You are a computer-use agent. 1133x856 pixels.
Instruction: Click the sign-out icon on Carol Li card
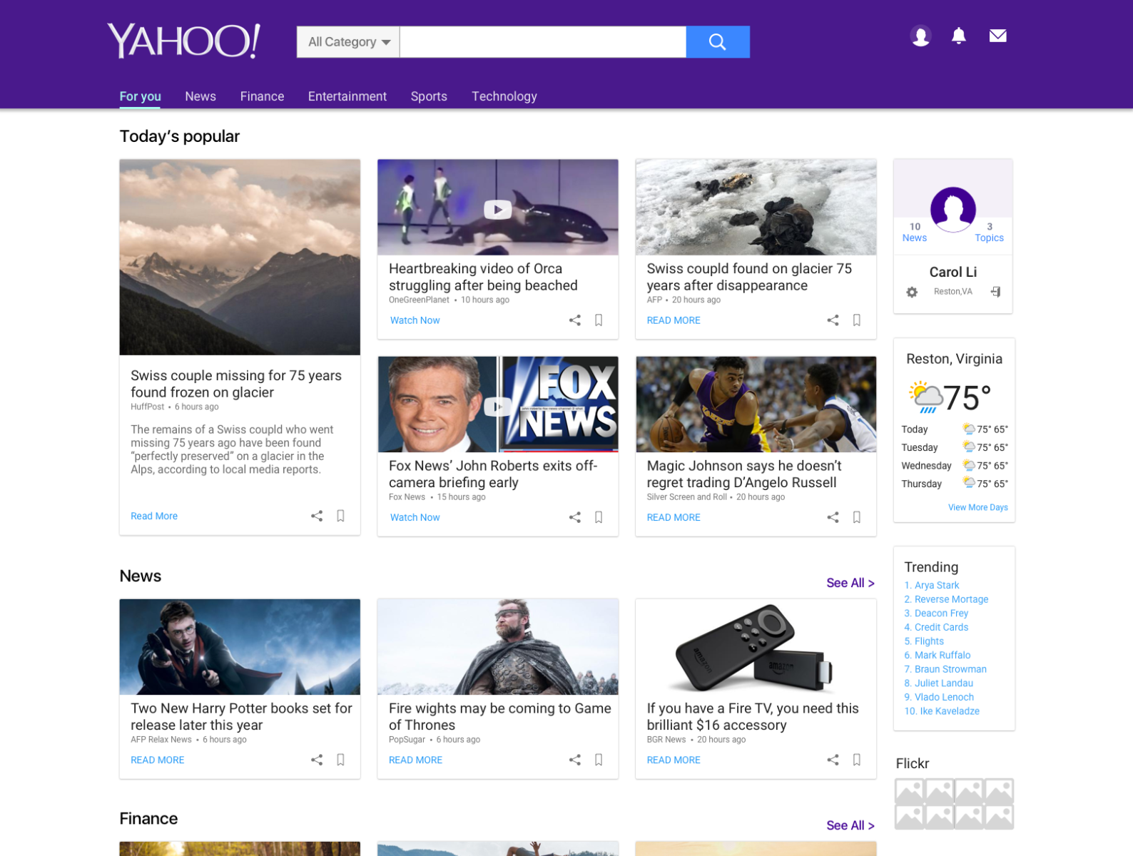pyautogui.click(x=995, y=292)
